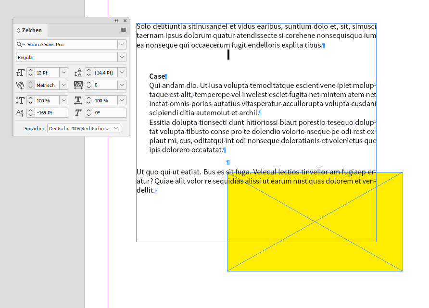Collapse the Zeichen panel to icons

(x=116, y=21)
